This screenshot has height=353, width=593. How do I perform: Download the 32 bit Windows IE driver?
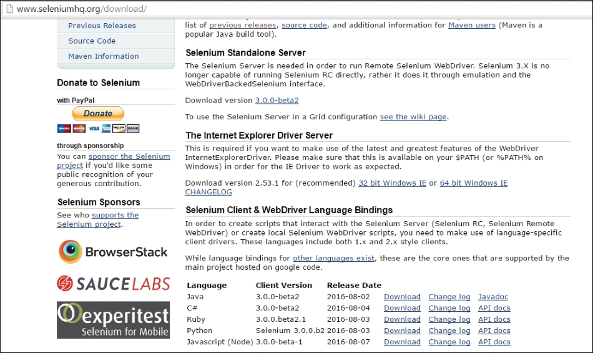pos(392,182)
